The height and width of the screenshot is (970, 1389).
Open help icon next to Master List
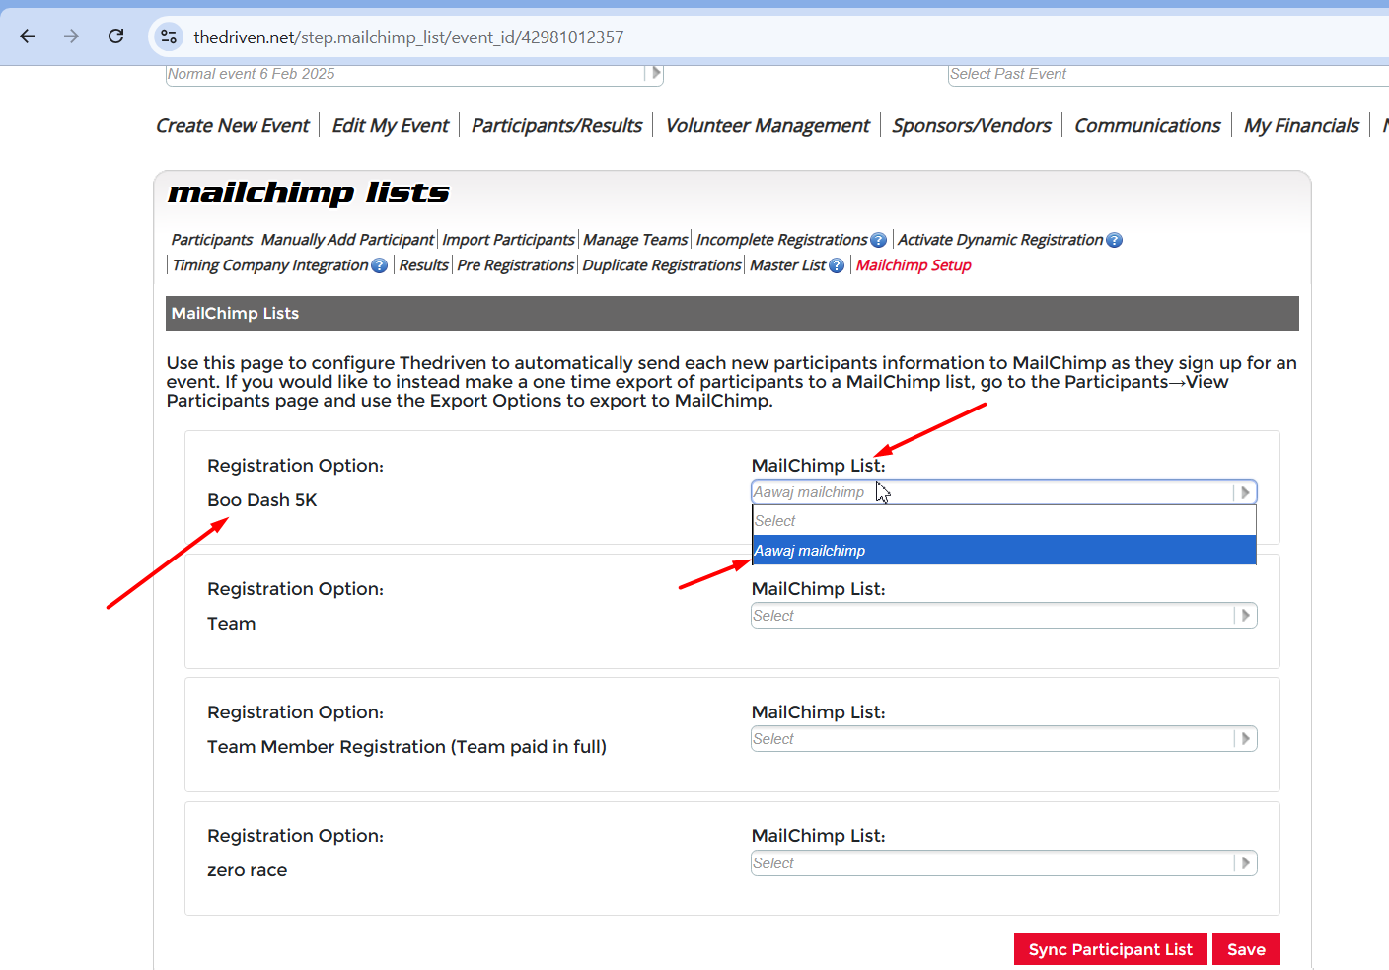837,265
